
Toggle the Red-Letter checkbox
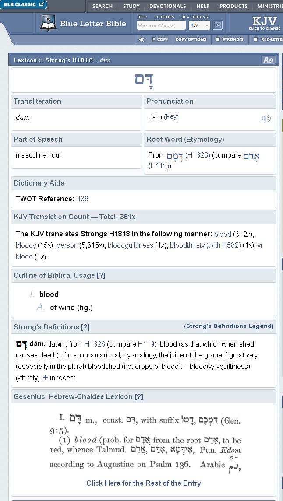point(255,39)
